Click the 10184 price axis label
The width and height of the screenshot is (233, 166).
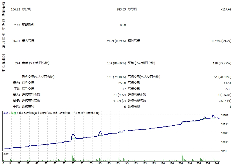pos(225,115)
